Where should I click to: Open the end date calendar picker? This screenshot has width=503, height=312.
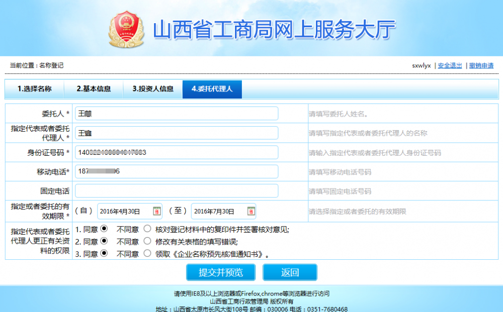[x=253, y=211]
